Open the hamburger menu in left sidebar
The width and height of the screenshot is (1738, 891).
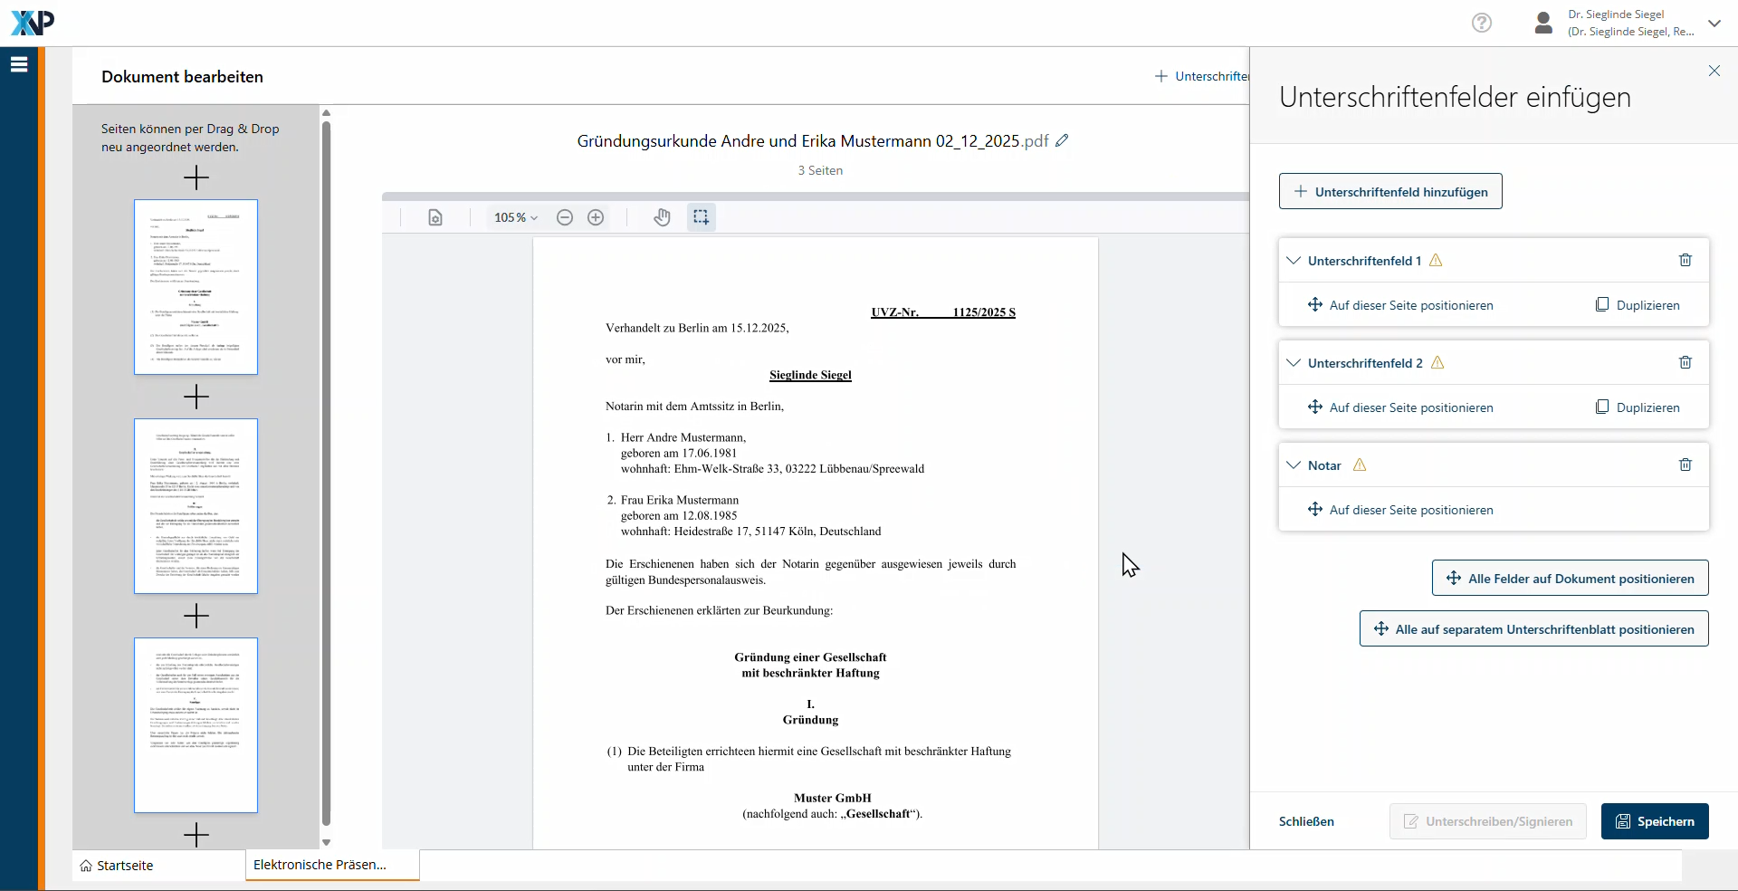point(19,64)
